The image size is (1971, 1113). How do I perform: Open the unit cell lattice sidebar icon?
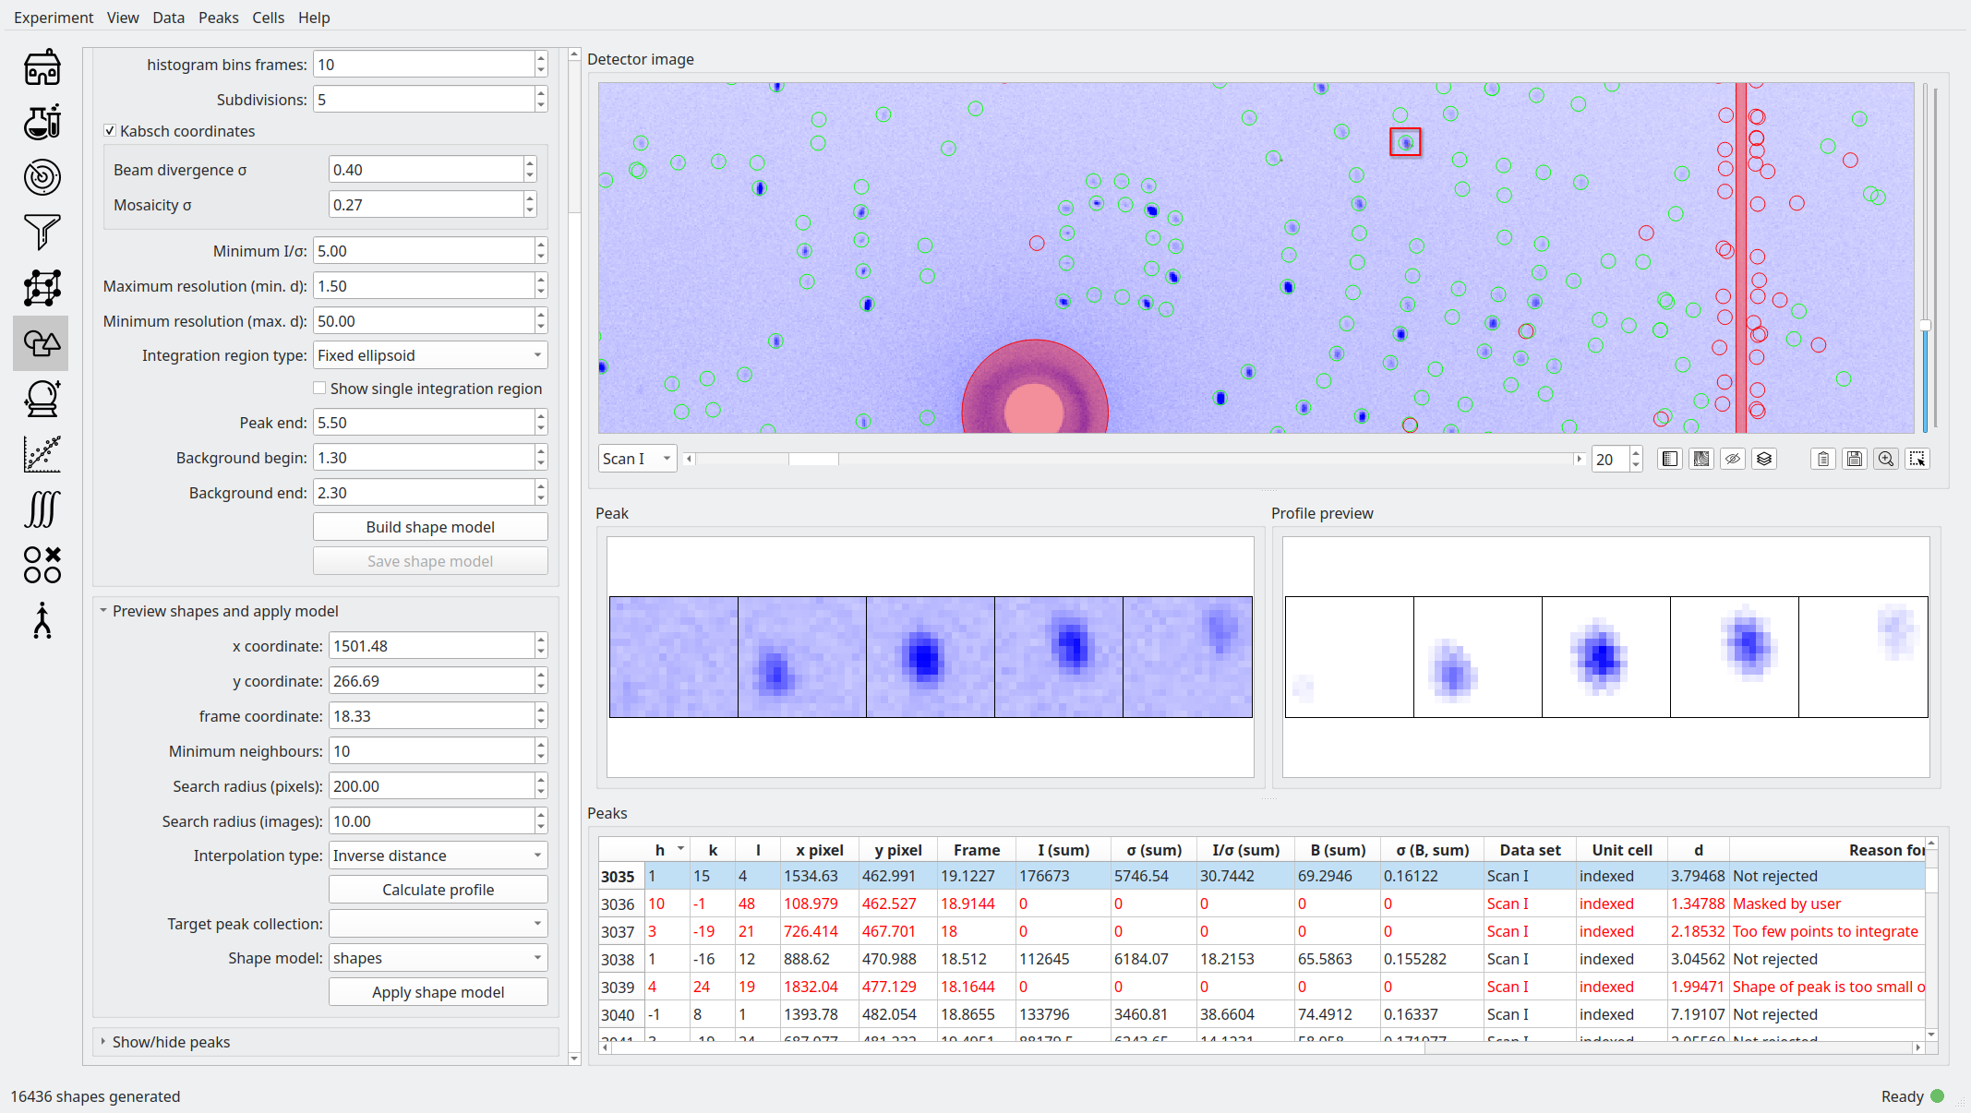42,288
